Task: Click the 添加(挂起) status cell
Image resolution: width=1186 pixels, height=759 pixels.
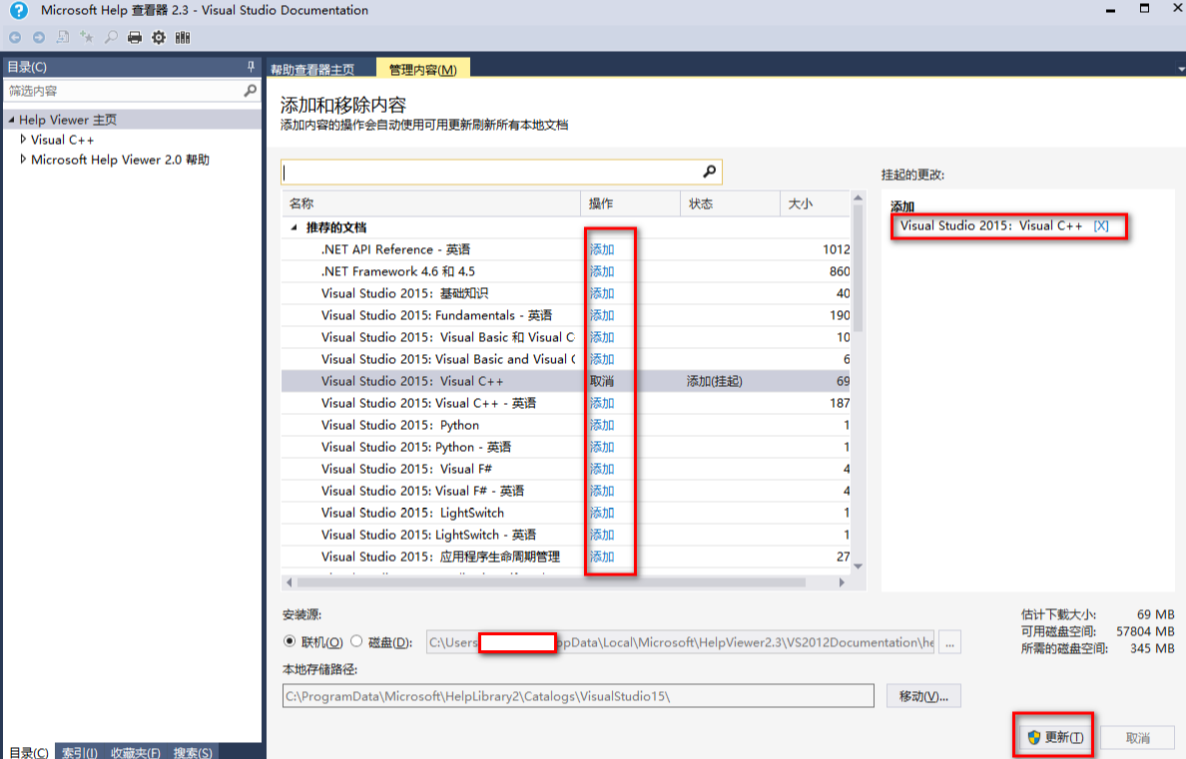Action: 714,381
